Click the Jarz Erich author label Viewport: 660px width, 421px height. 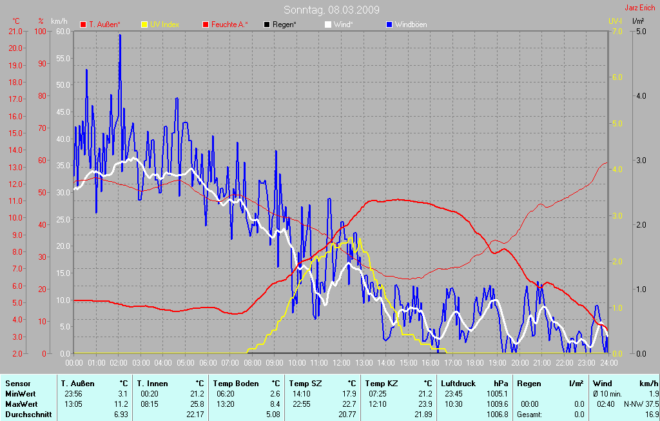click(x=640, y=8)
